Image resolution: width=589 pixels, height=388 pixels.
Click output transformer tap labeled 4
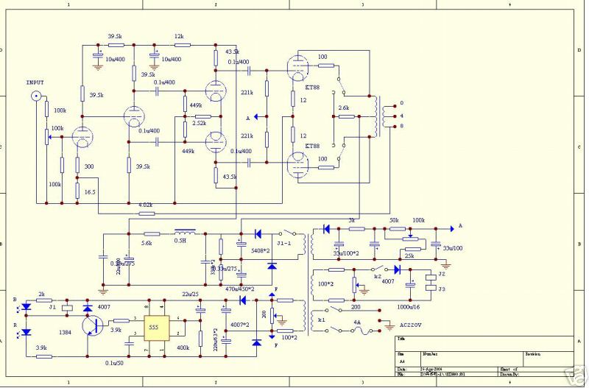[401, 116]
